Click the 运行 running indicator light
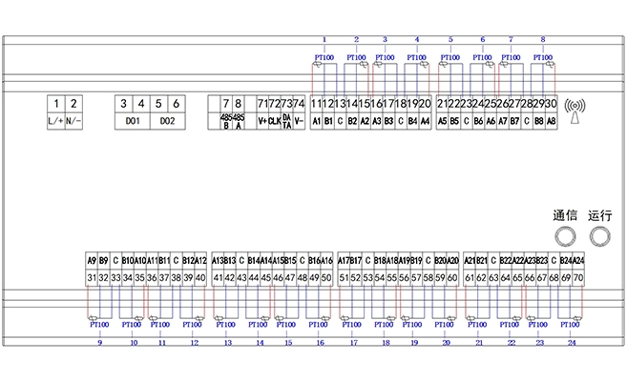 [x=598, y=237]
